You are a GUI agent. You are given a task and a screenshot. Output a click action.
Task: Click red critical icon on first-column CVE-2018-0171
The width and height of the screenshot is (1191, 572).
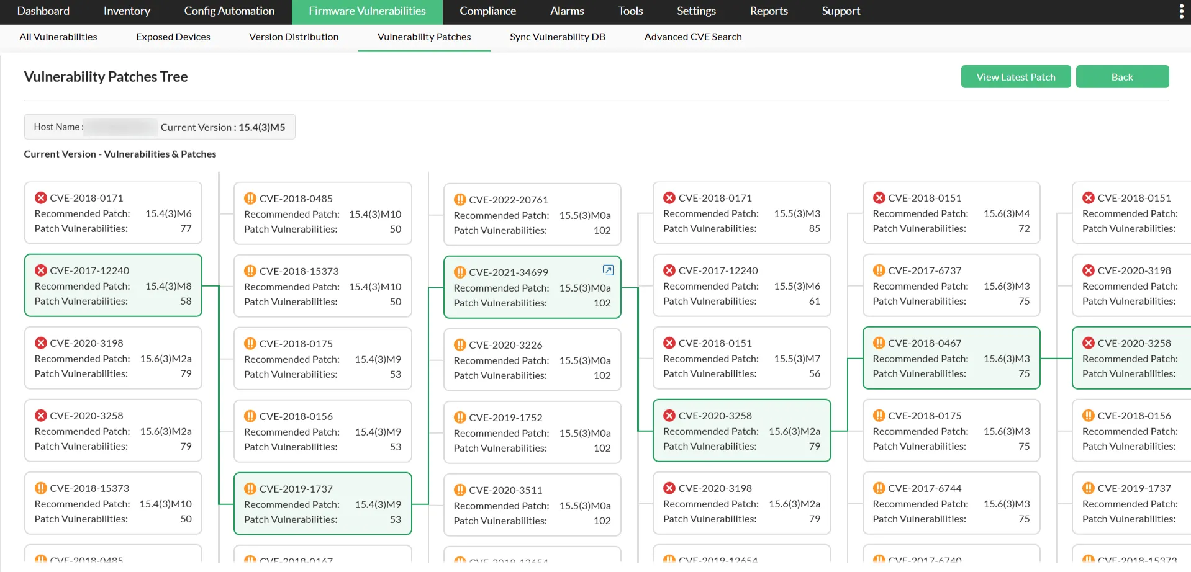click(x=41, y=198)
